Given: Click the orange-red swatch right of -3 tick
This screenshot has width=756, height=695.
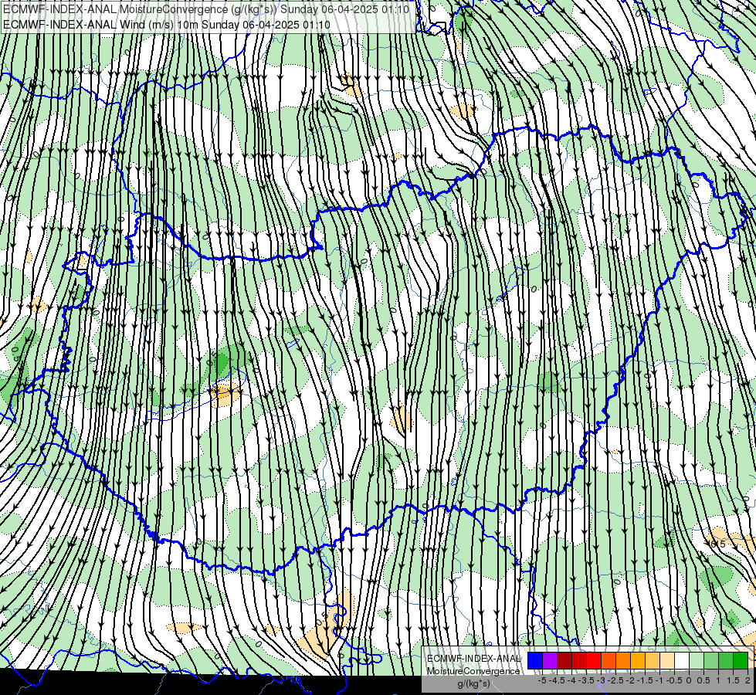Looking at the screenshot, I should [x=609, y=661].
